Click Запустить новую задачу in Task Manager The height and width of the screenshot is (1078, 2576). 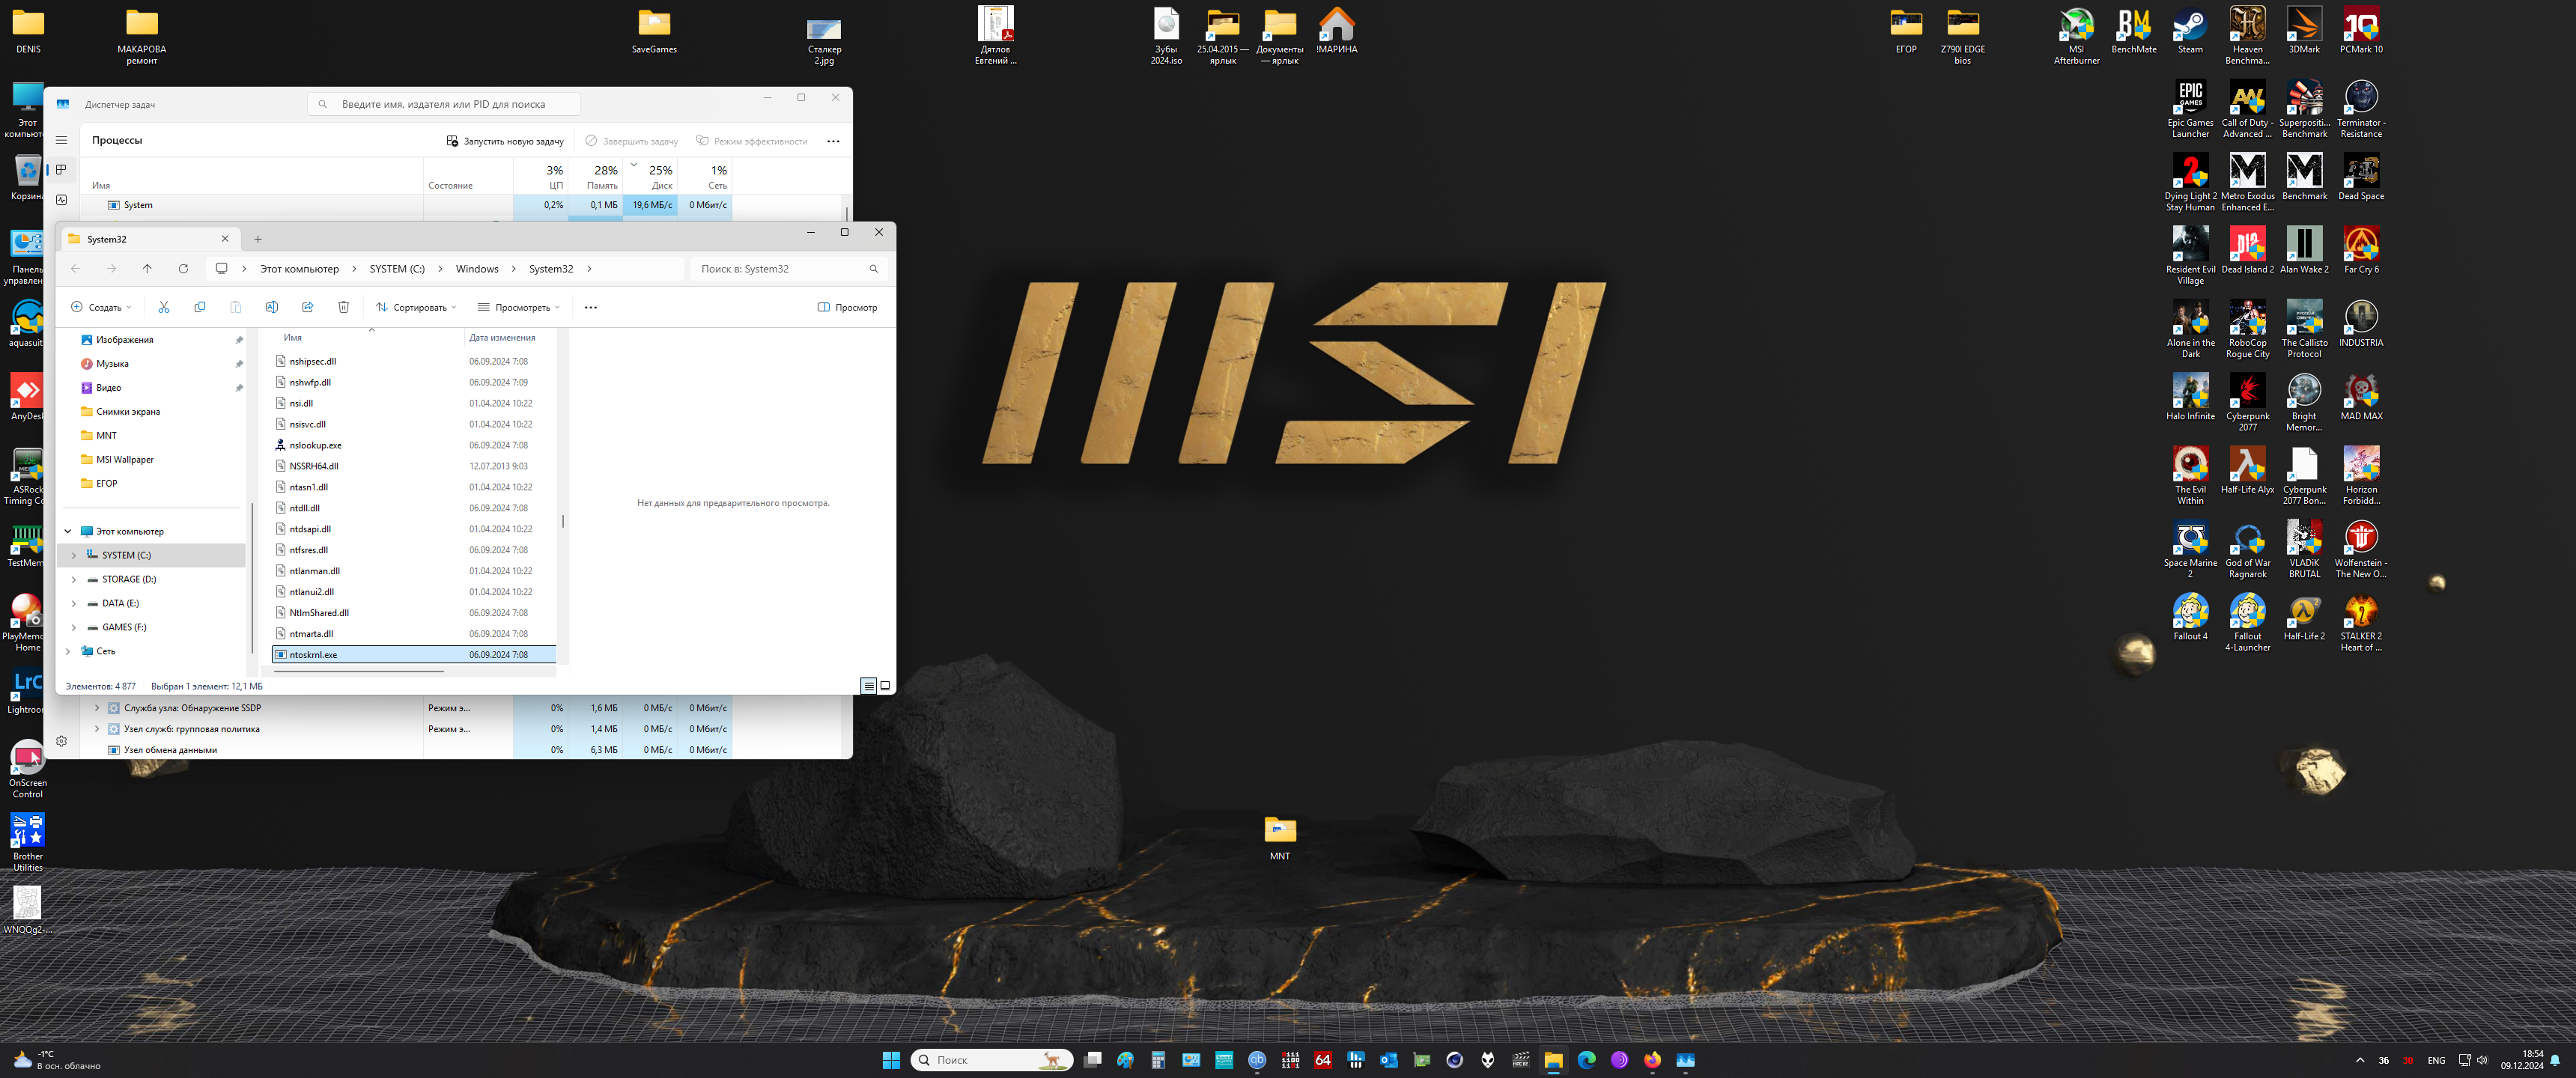pyautogui.click(x=505, y=141)
